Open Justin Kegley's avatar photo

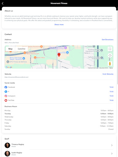(x=7, y=154)
